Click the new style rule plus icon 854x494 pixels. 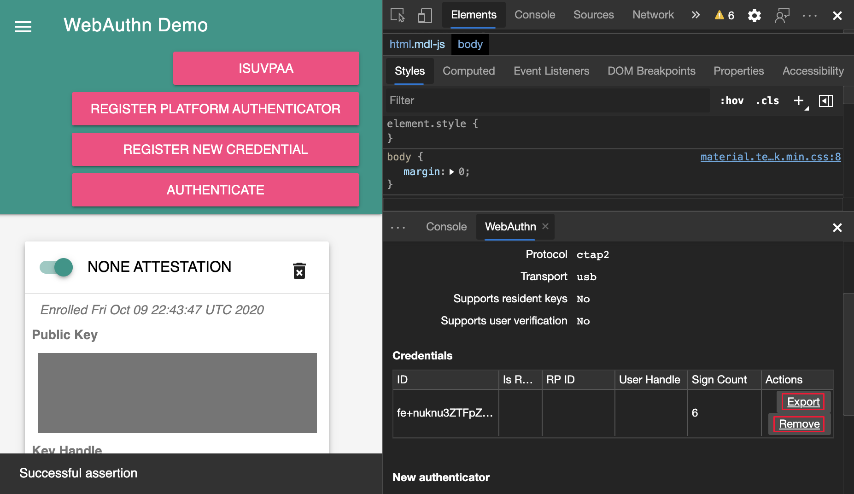click(x=799, y=100)
